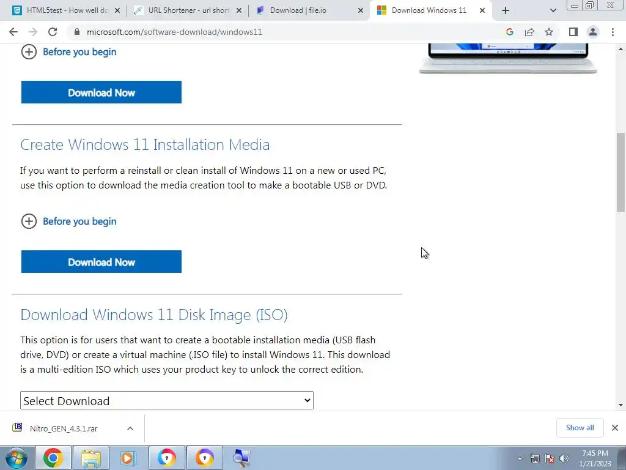Viewport: 626px width, 470px height.
Task: Open the network tray icon
Action: point(534,459)
